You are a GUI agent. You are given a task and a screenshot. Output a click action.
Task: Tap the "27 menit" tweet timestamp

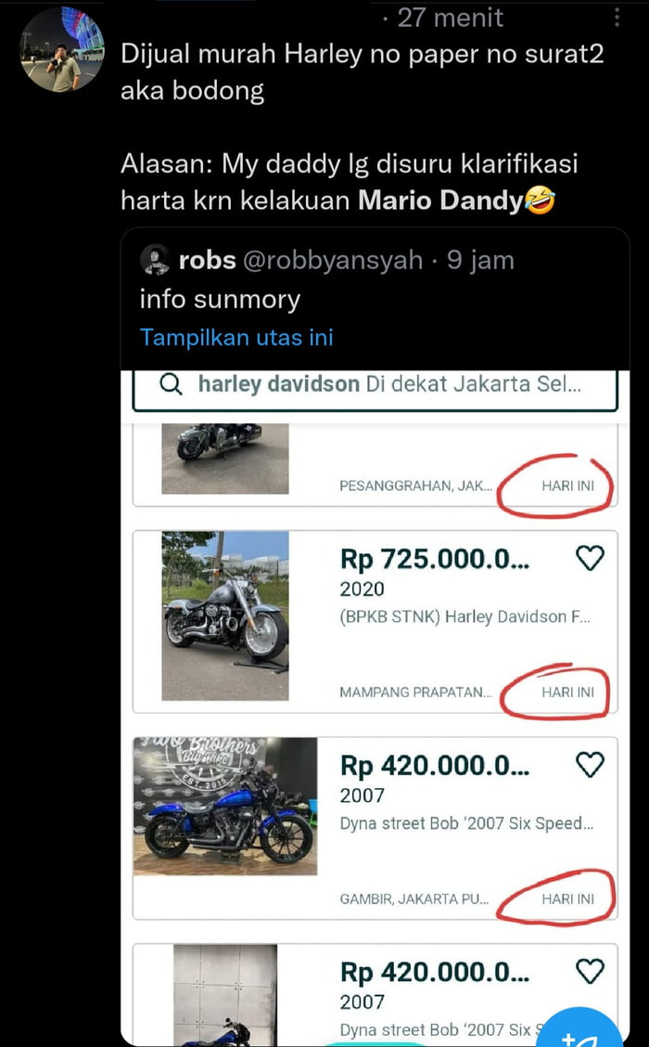point(451,17)
